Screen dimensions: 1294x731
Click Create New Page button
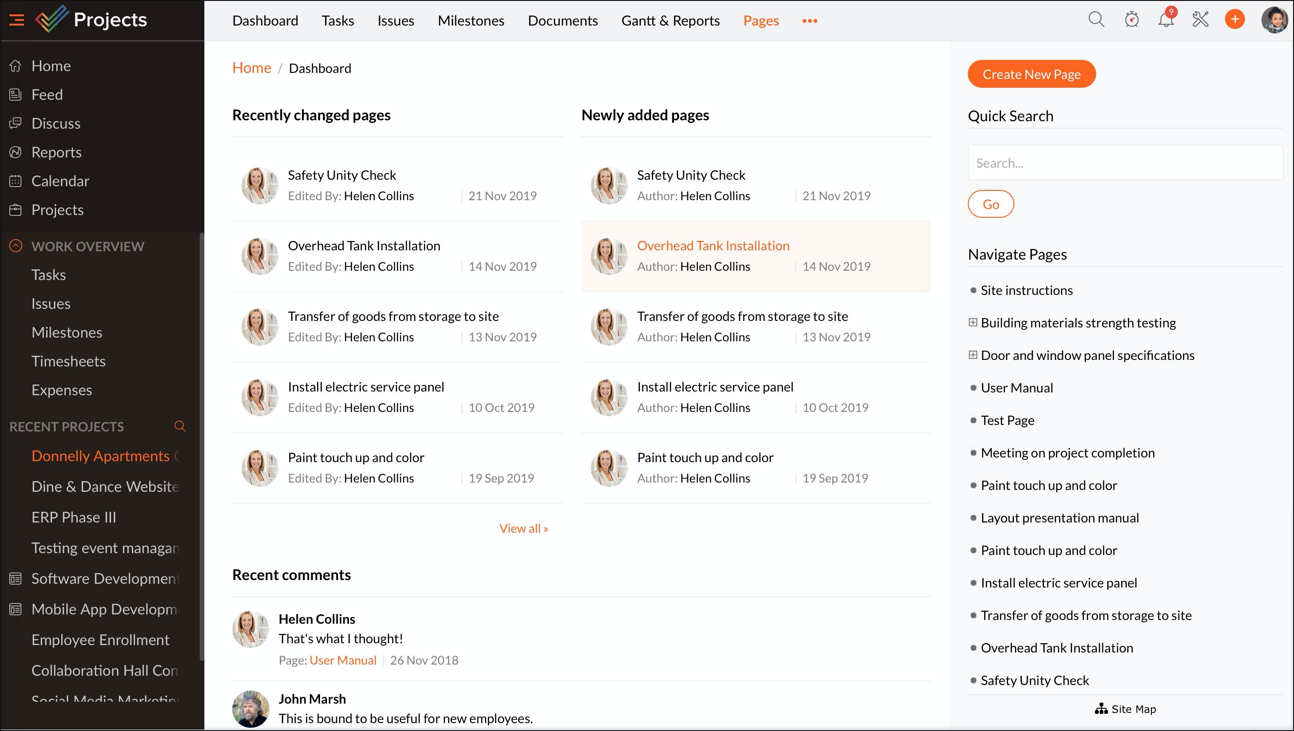[x=1031, y=74]
